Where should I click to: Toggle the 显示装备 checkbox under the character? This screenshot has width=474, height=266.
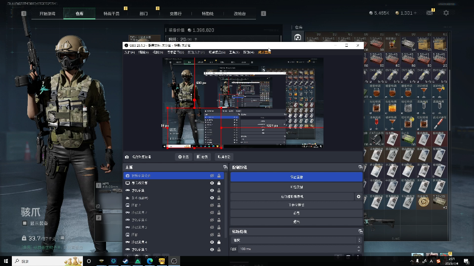[x=24, y=223]
